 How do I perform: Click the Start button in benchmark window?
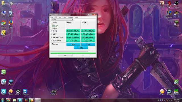(65, 55)
